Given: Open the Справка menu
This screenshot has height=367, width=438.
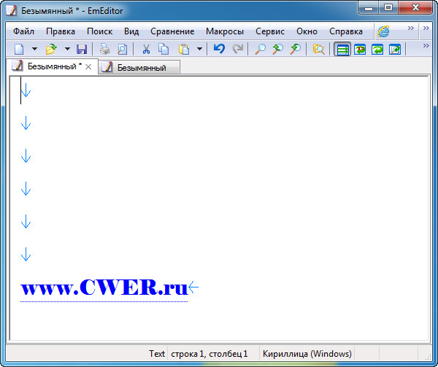Looking at the screenshot, I should (346, 31).
